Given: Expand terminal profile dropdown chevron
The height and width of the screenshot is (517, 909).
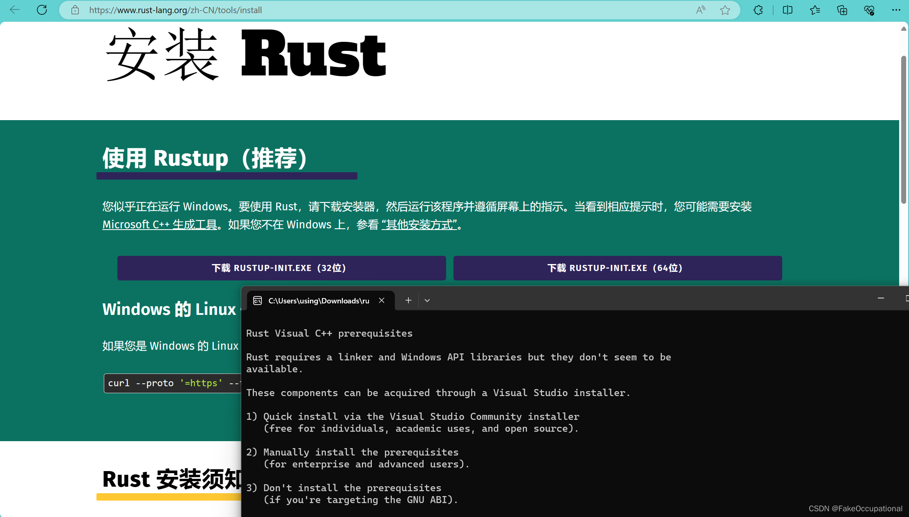Looking at the screenshot, I should 427,301.
